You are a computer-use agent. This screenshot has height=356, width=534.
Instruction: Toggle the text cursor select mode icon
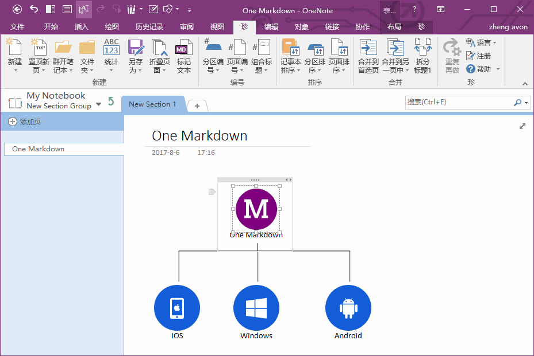tap(84, 9)
